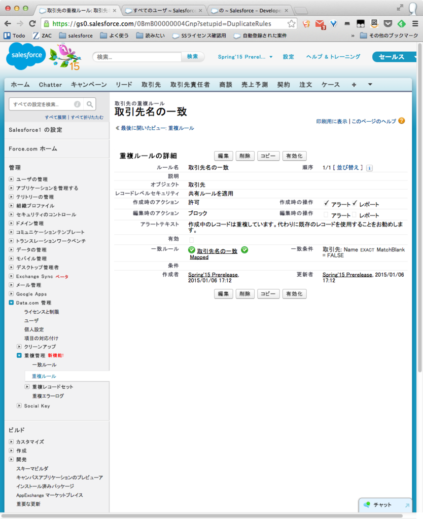Open page help question mark icon
Image resolution: width=423 pixels, height=519 pixels.
(x=402, y=121)
